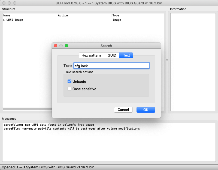Viewport: 218px width, 170px height.
Task: Click the Structure panel horizontal scrollbar
Action: [27, 109]
